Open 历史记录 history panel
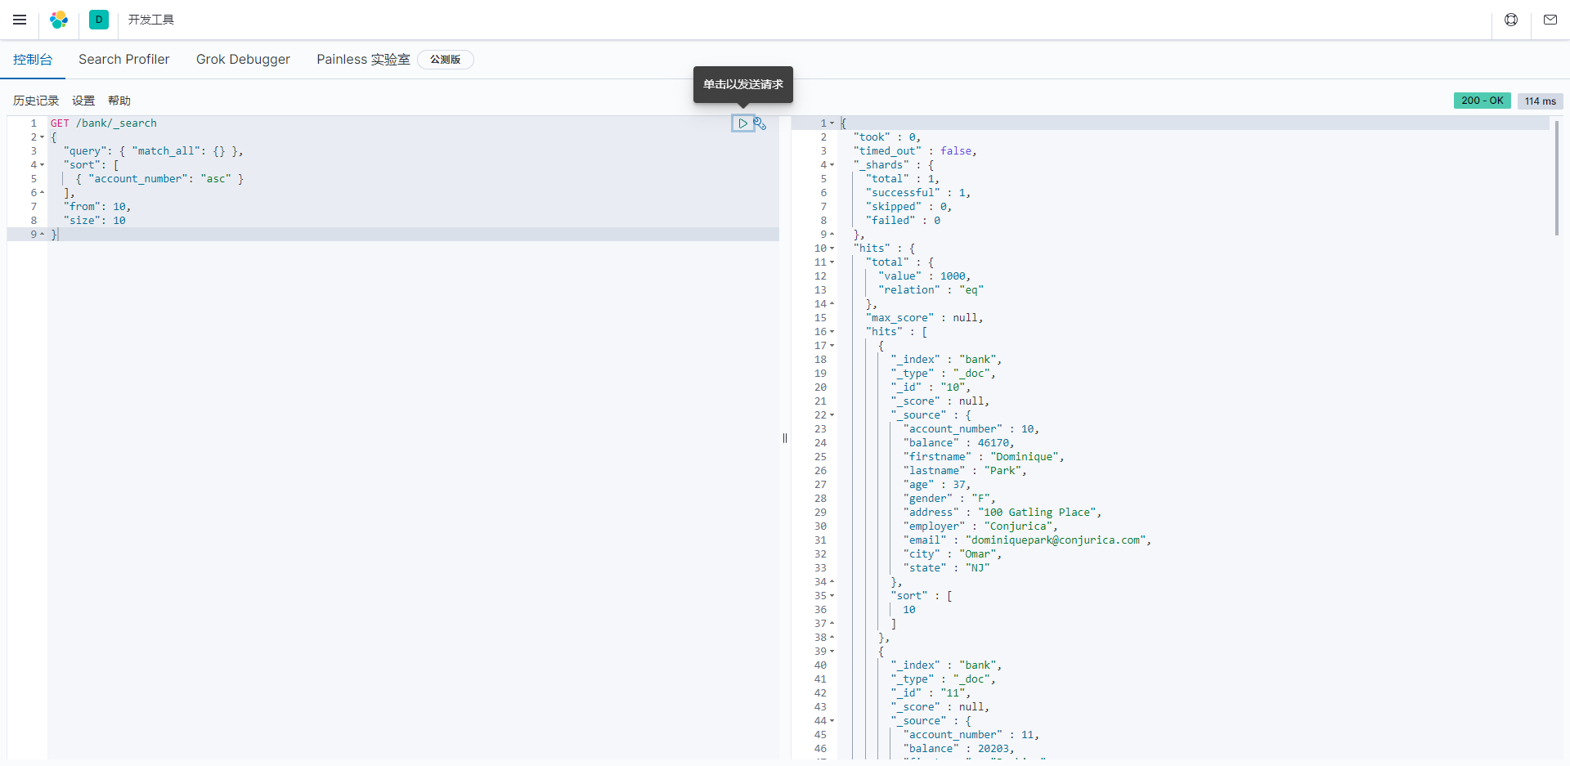Image resolution: width=1570 pixels, height=766 pixels. coord(36,101)
